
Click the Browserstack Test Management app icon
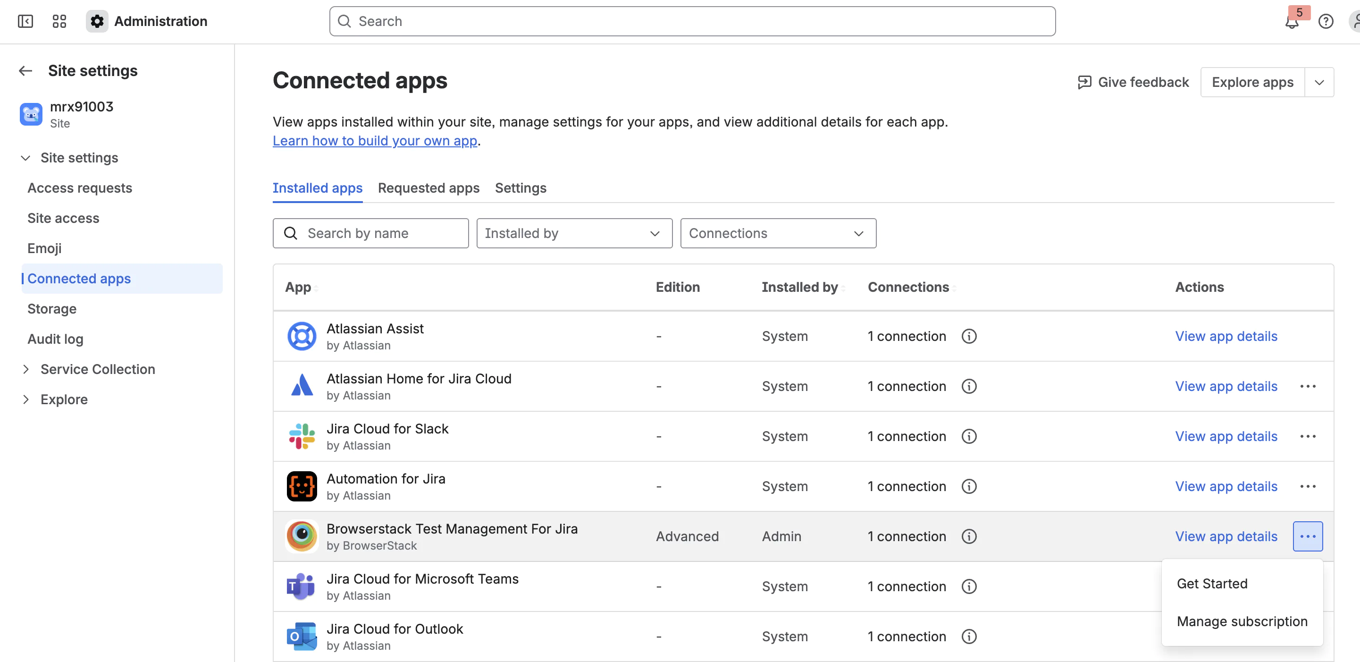click(x=302, y=536)
